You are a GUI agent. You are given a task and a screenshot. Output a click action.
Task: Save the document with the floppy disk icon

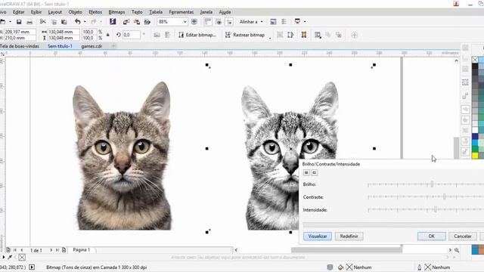click(x=19, y=22)
